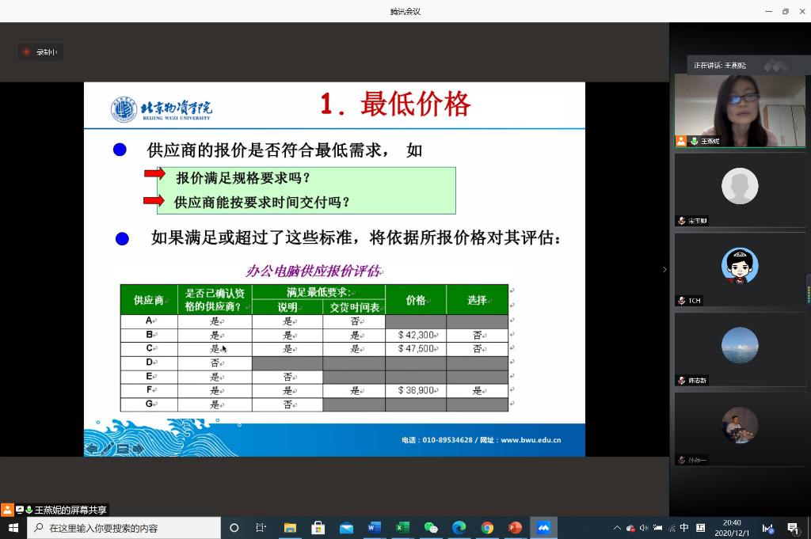Click the Windows search box
The image size is (811, 539).
pyautogui.click(x=125, y=528)
